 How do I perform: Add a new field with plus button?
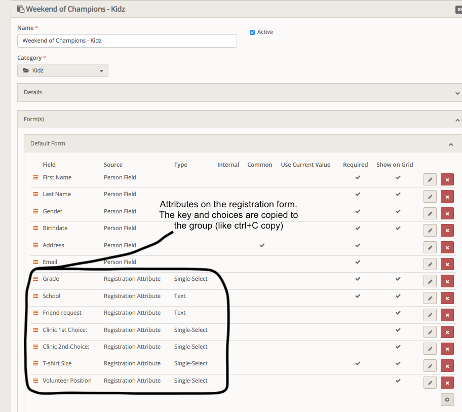pos(447,399)
